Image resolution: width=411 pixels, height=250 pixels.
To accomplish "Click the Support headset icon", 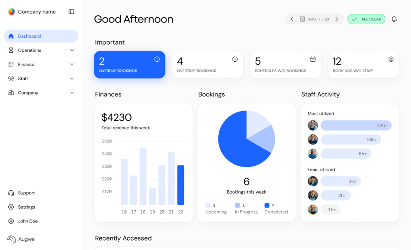I will coord(11,193).
